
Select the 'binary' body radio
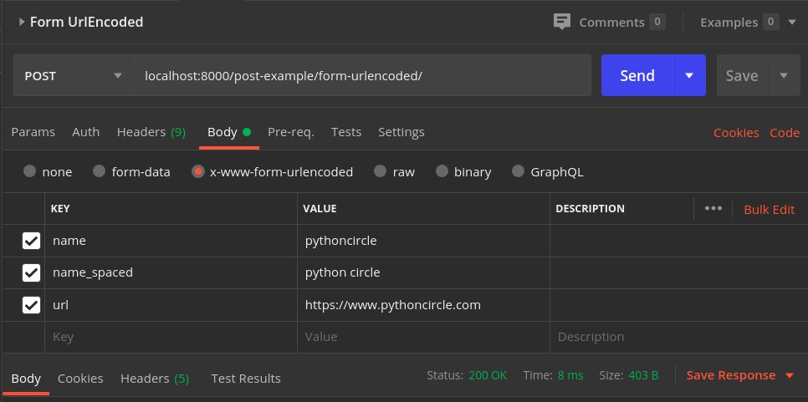(442, 171)
